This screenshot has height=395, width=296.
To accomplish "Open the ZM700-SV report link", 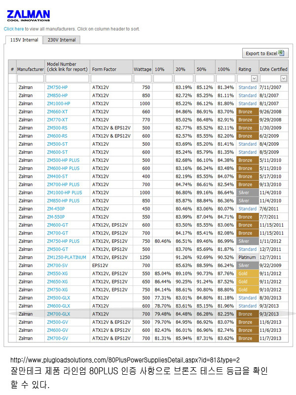I will coord(57,266).
